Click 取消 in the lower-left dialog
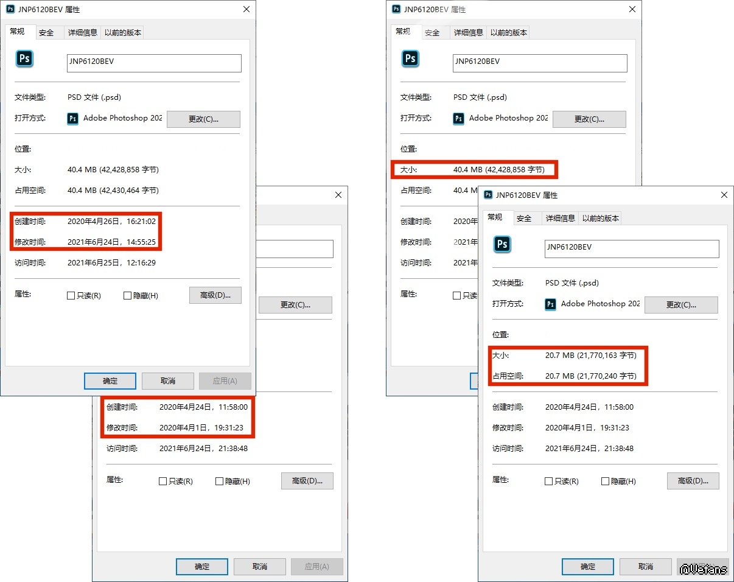The width and height of the screenshot is (734, 582). click(260, 567)
